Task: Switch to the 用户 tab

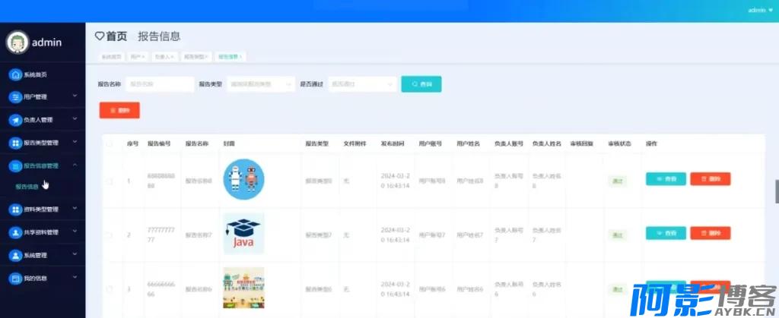Action: (138, 57)
